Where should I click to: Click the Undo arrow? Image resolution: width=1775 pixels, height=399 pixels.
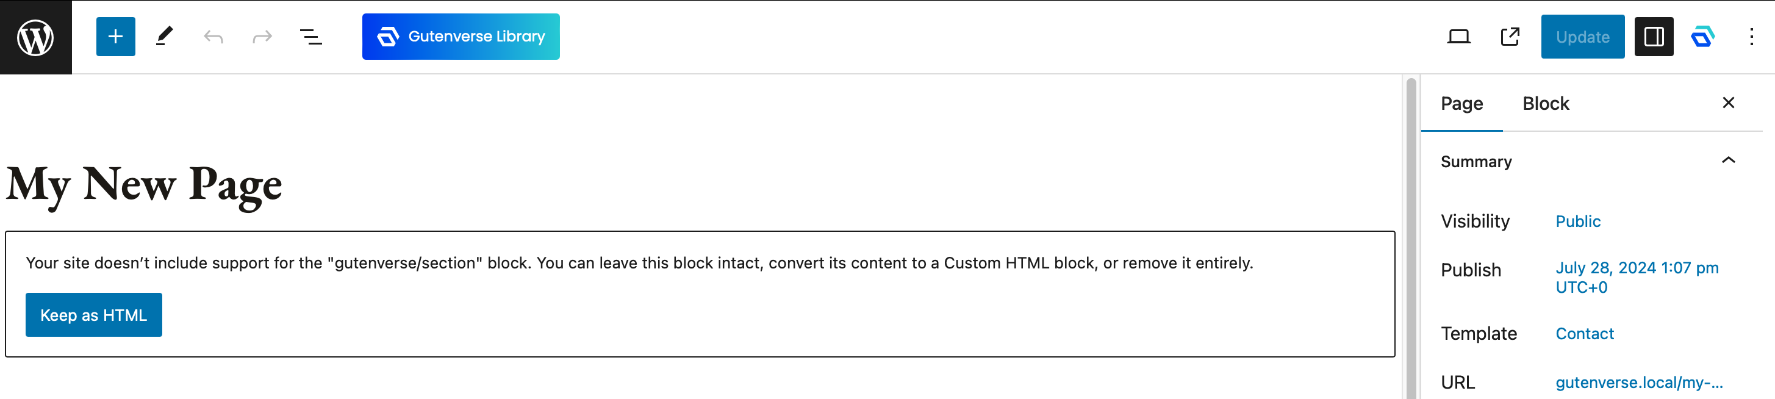[x=213, y=37]
